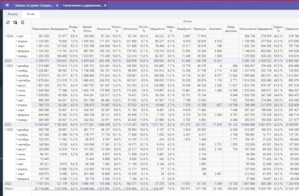Collapse the 2024 year group
Image resolution: width=299 pixels, height=196 pixels.
tap(5, 36)
